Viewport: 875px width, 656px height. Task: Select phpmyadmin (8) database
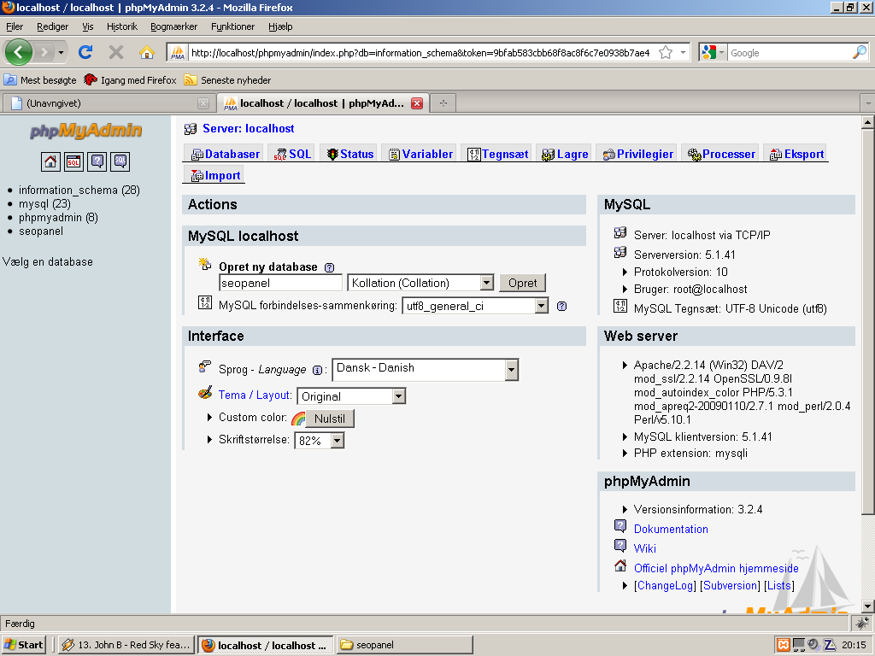click(58, 218)
